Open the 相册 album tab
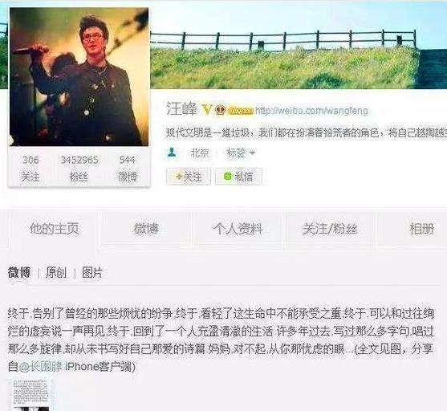Image resolution: width=447 pixels, height=411 pixels. point(421,229)
